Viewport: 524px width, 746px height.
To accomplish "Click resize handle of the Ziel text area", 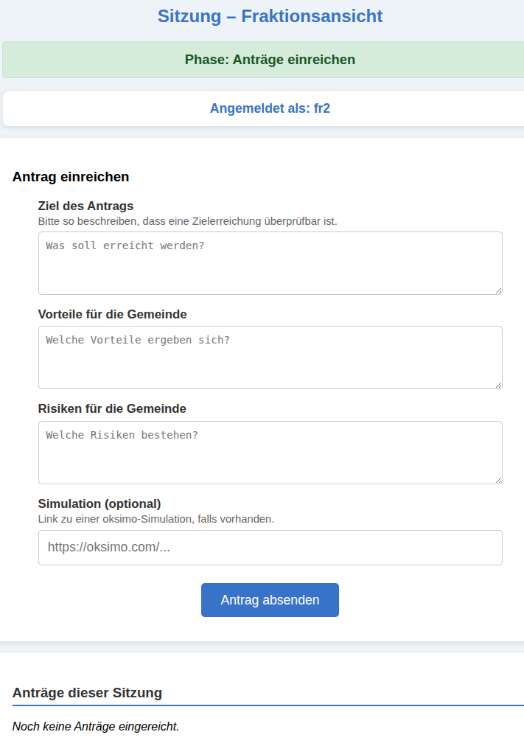I will pos(498,290).
